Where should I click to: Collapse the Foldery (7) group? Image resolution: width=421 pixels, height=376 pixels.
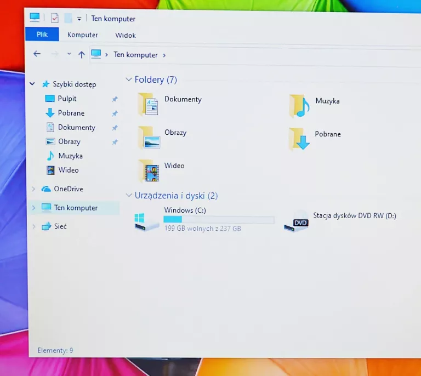[x=129, y=79]
